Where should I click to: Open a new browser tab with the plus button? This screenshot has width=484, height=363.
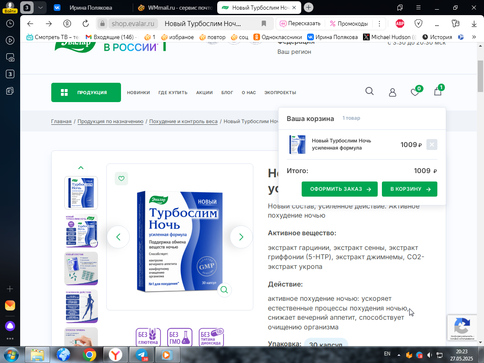click(308, 8)
